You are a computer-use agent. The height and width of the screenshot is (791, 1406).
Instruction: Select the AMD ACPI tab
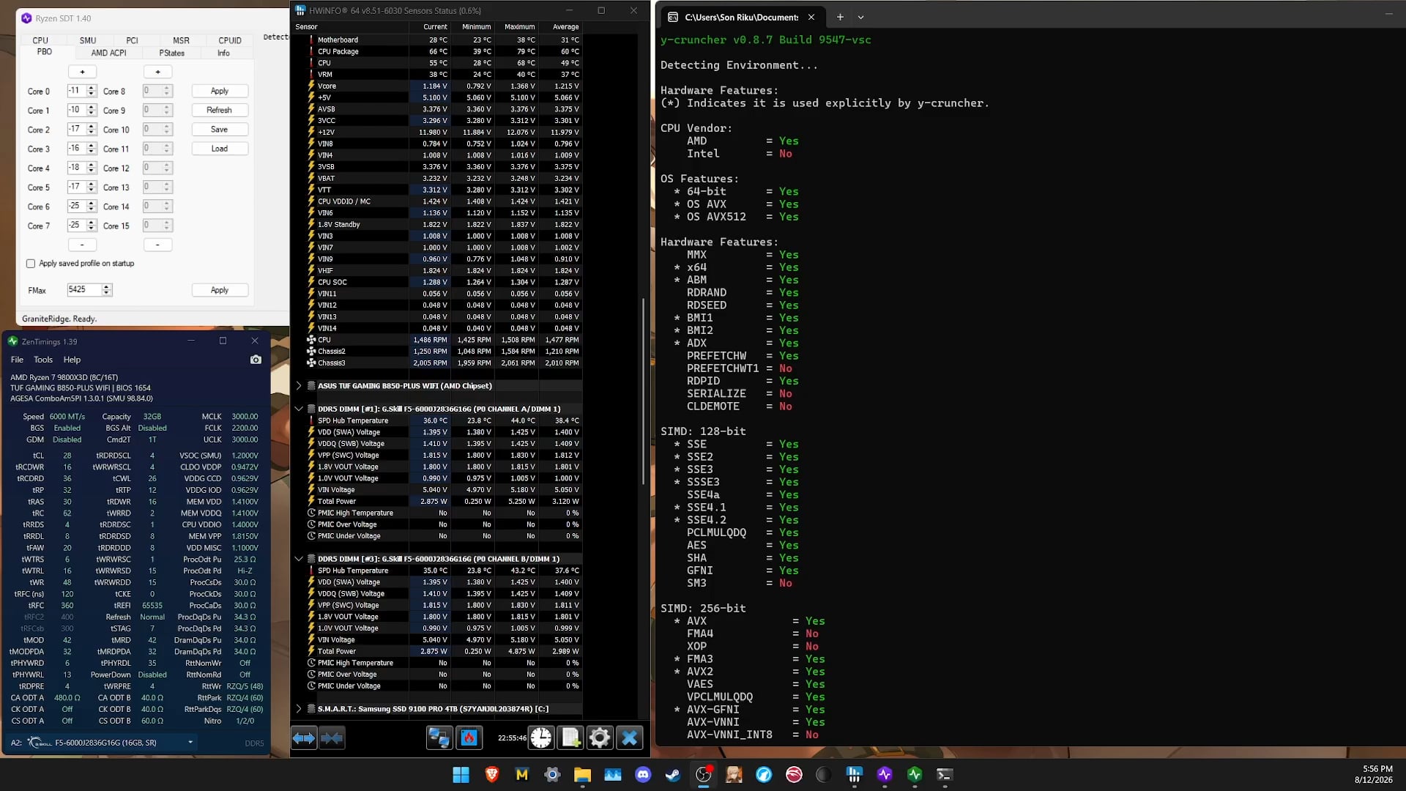tap(109, 53)
